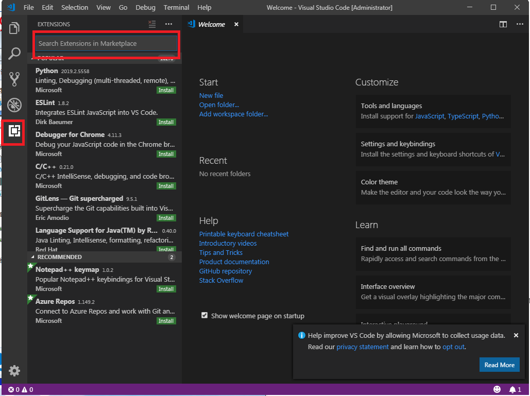This screenshot has height=396, width=530.
Task: Open the Source Control view
Action: coord(14,79)
